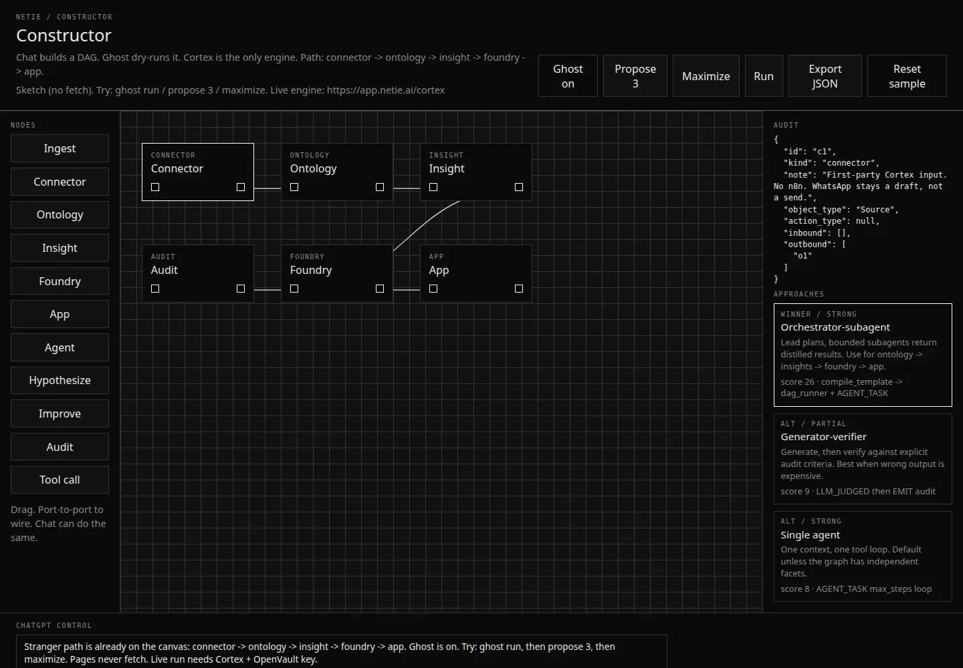
Task: Start the DAG with Run
Action: (764, 76)
